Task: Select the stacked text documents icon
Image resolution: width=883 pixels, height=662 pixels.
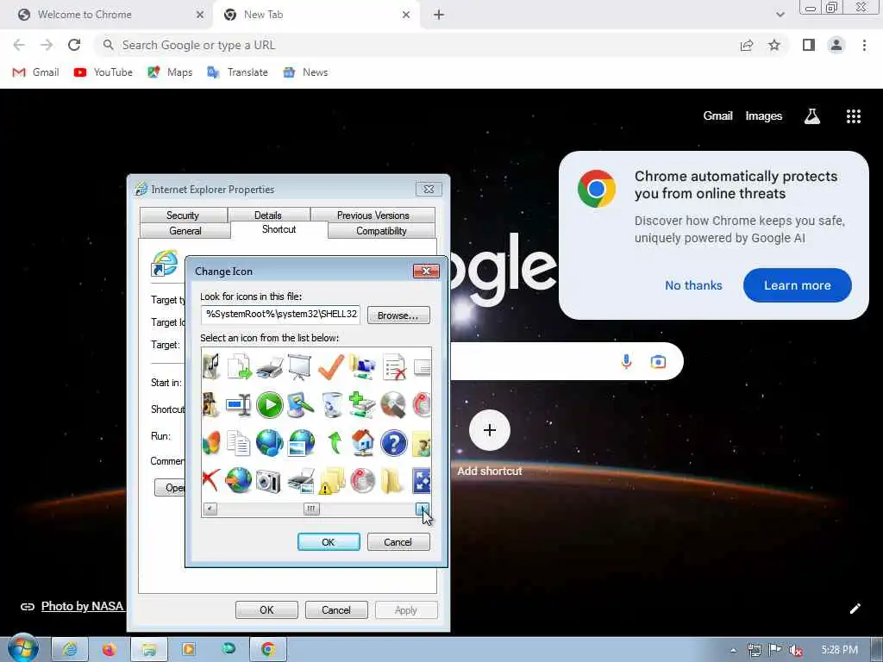Action: [239, 443]
